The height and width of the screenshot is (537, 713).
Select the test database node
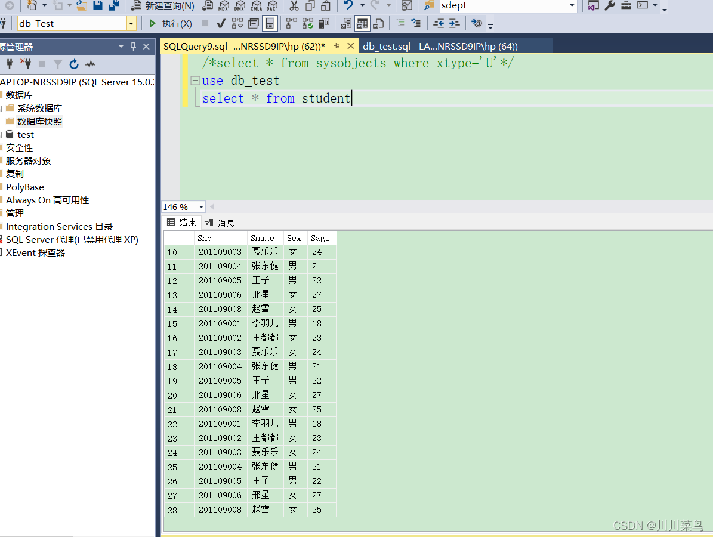click(x=26, y=135)
